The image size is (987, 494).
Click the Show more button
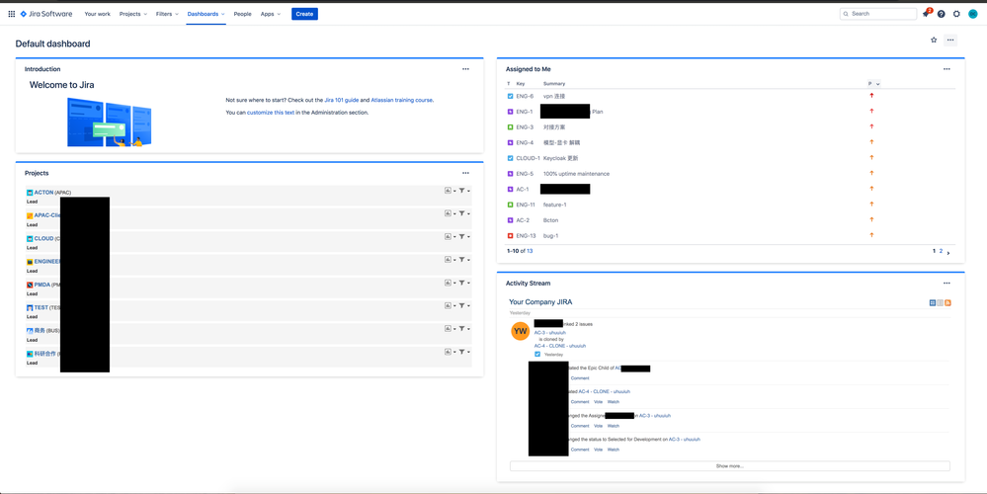pyautogui.click(x=729, y=466)
